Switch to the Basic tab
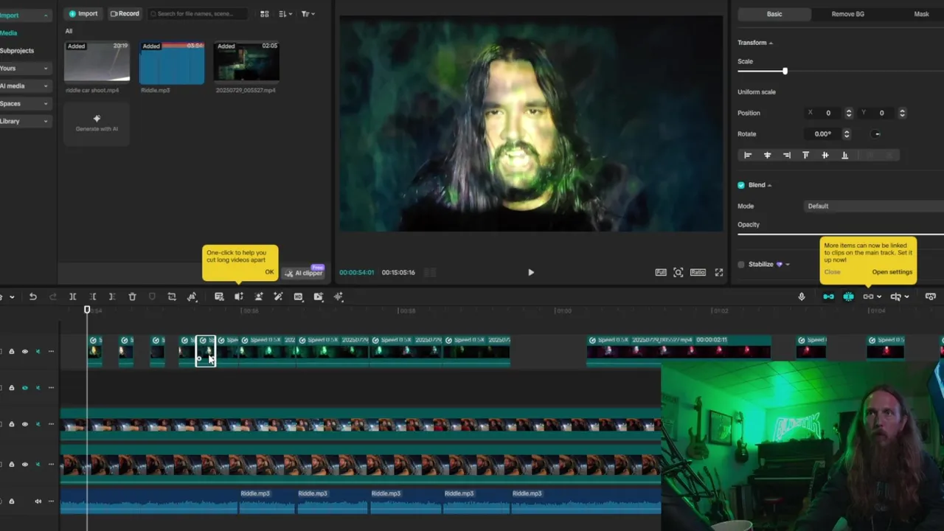Image resolution: width=944 pixels, height=531 pixels. tap(774, 14)
